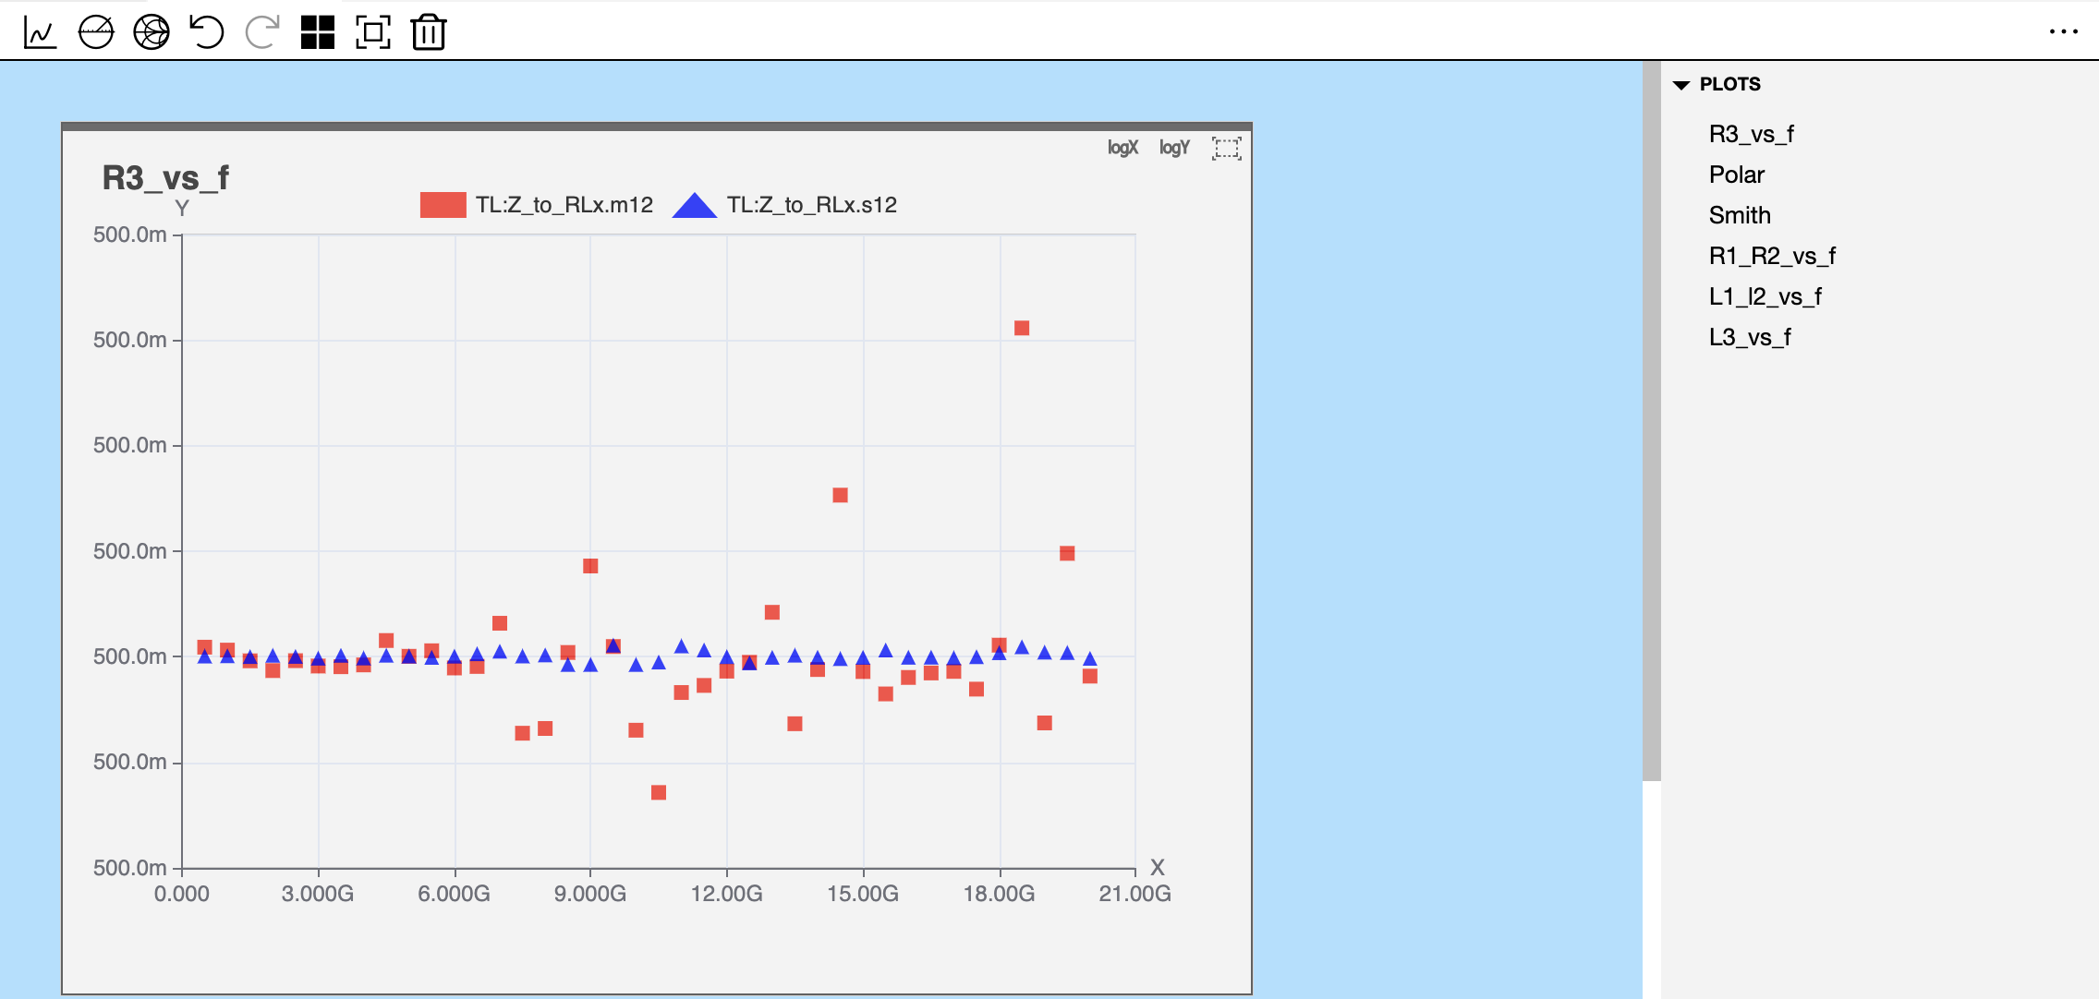Click the redo arrow icon
Screen dimensions: 2099x999
tap(262, 32)
